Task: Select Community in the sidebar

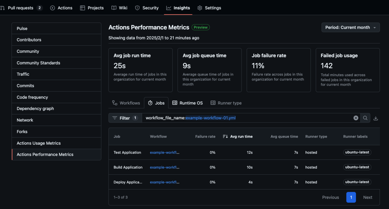Action: click(56, 51)
